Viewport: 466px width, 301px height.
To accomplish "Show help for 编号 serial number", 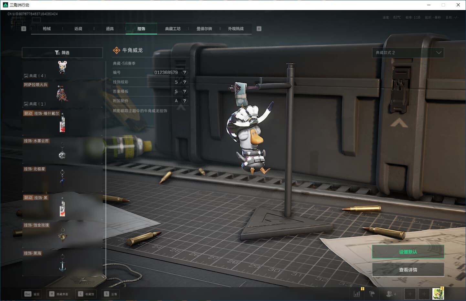I will click(185, 73).
